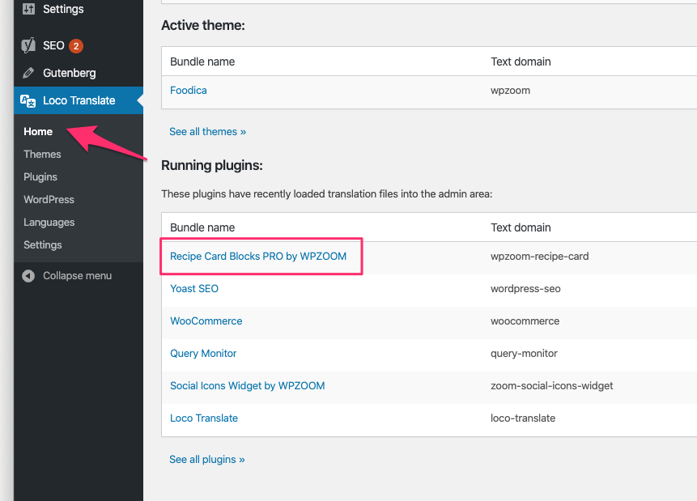Open Social Icons Widget by WPZOOM
Screen dimensions: 697x501
click(248, 386)
